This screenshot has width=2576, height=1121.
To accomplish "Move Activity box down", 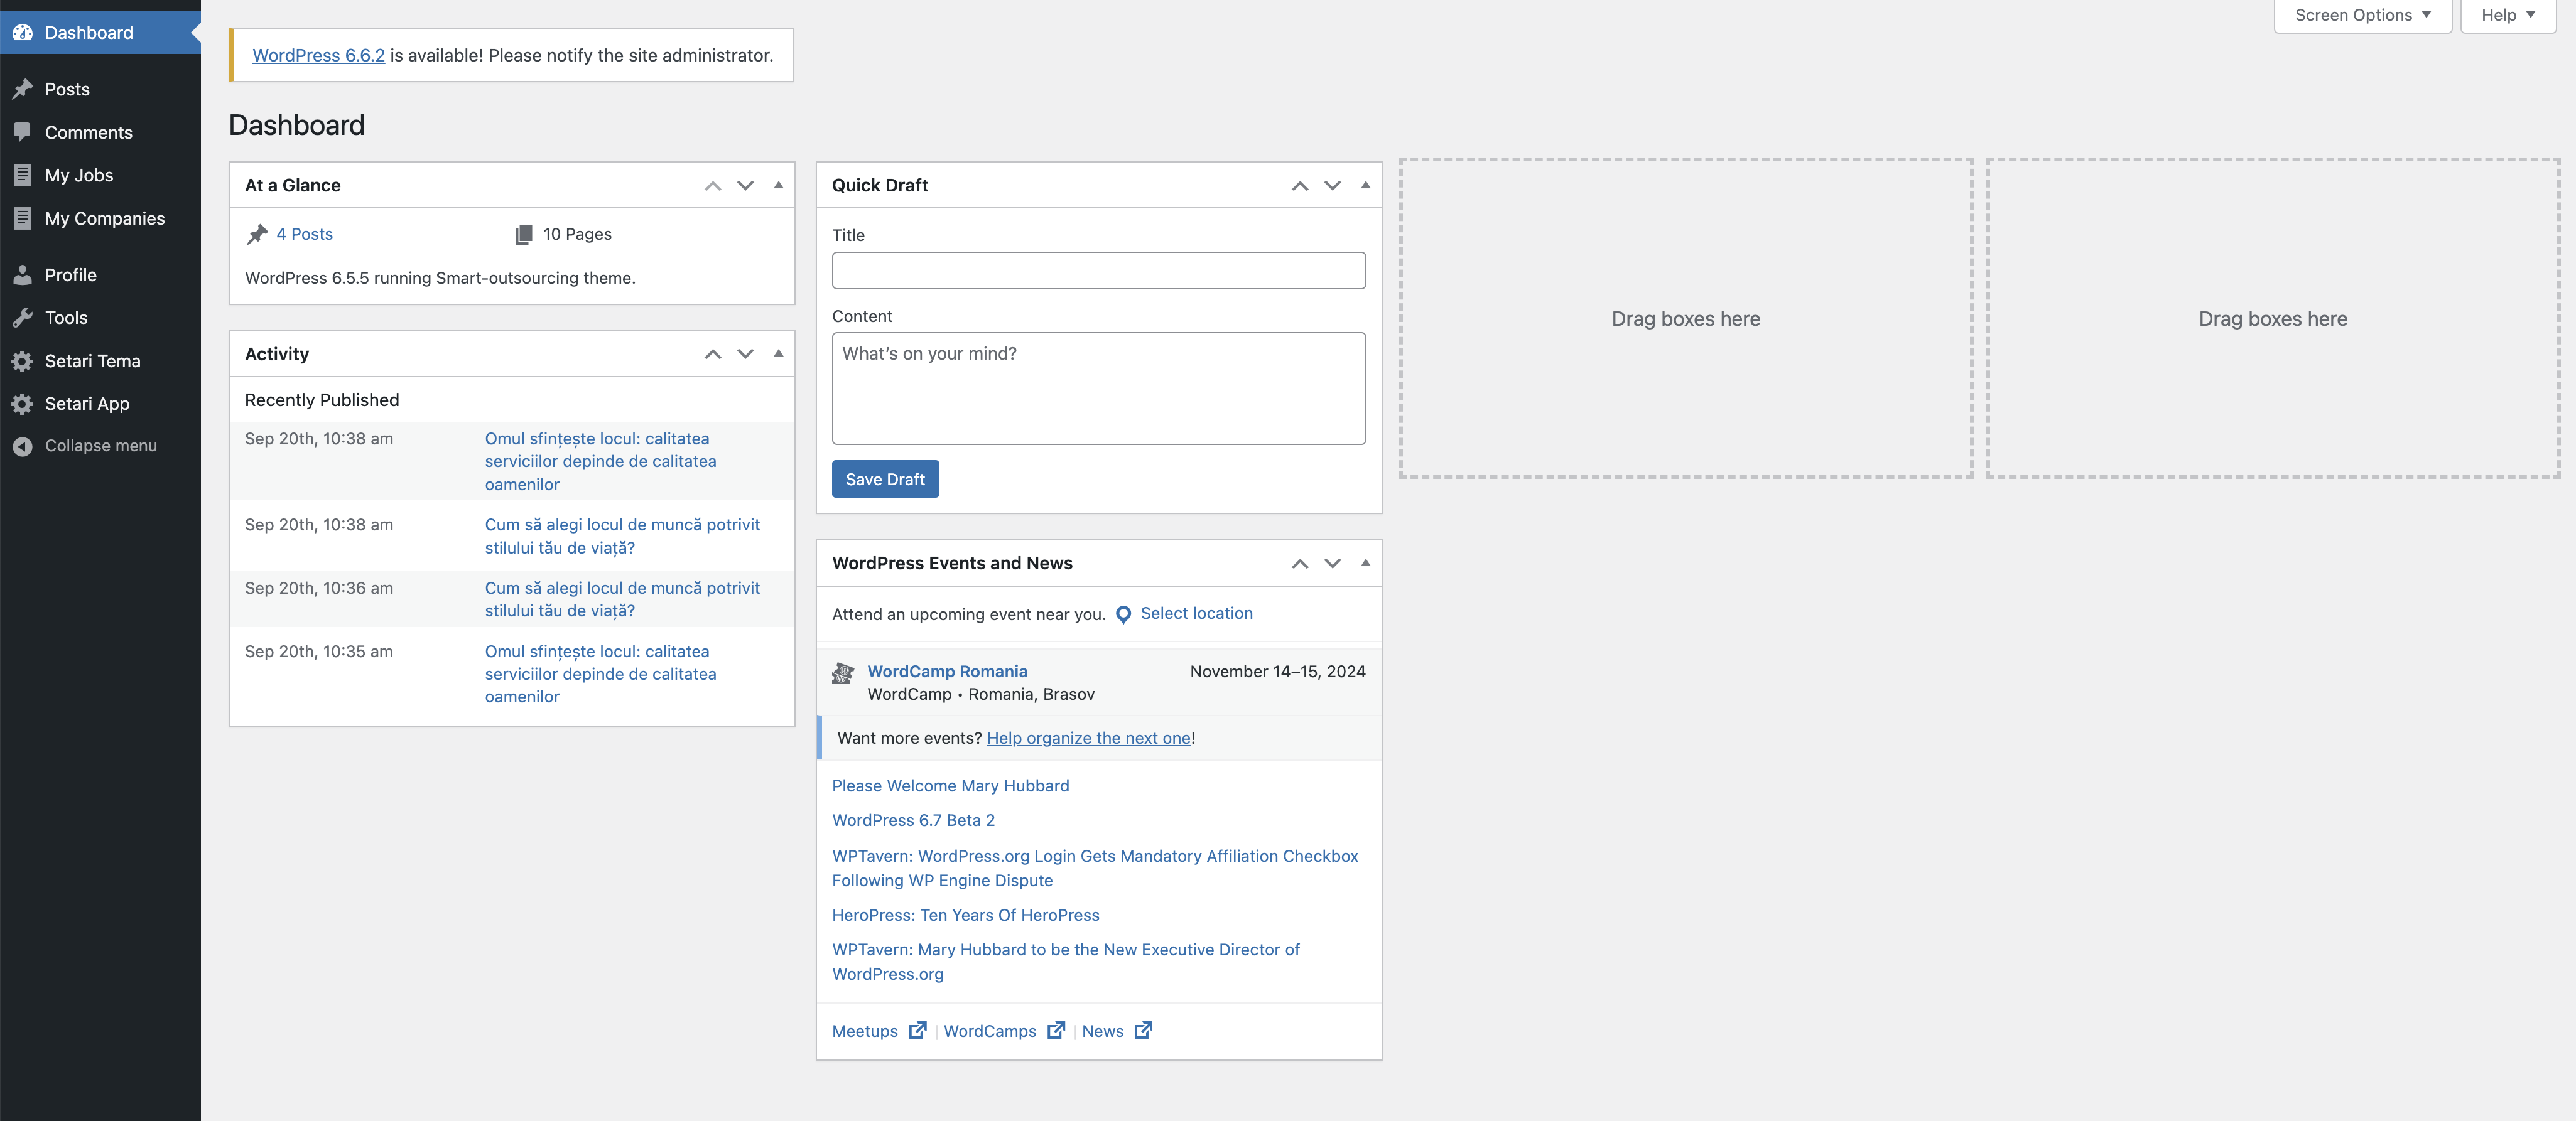I will [x=745, y=353].
